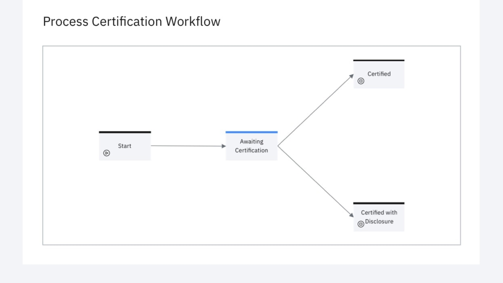The image size is (503, 283).
Task: Select the Start node
Action: point(125,146)
